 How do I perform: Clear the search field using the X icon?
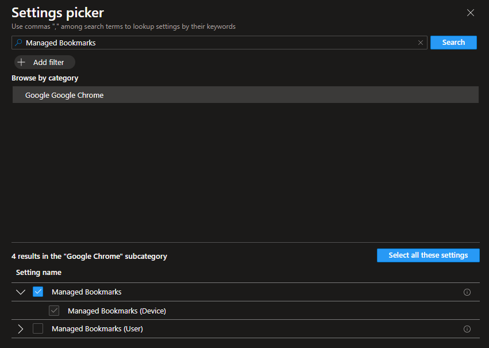(420, 42)
